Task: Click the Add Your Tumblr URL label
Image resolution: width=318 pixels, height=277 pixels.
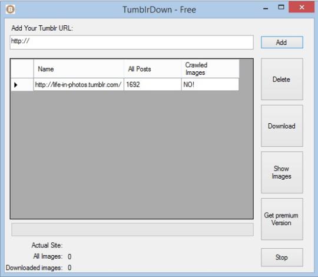Action: (x=42, y=28)
